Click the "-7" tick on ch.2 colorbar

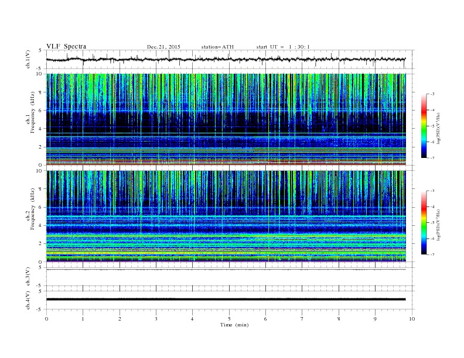[432, 254]
